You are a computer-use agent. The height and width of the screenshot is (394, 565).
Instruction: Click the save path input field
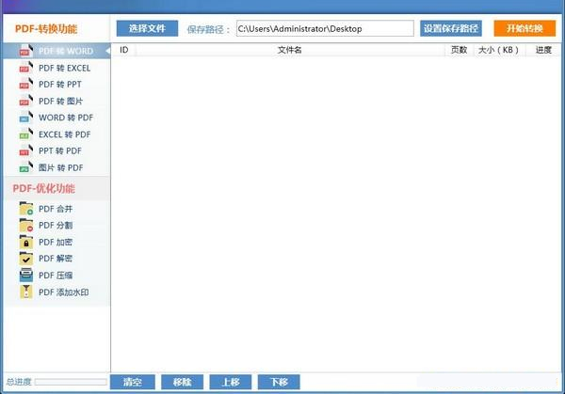point(325,28)
